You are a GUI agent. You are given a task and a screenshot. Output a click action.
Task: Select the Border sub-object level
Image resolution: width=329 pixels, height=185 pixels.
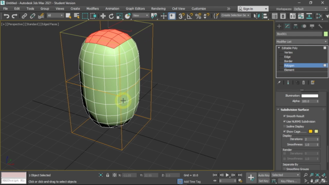tap(288, 61)
